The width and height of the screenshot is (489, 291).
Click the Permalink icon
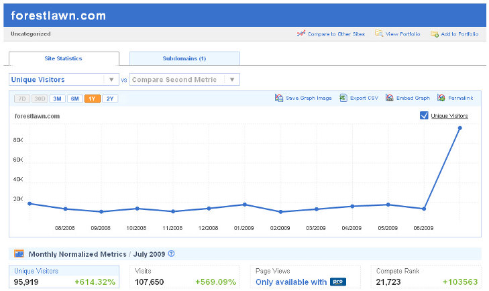point(441,98)
